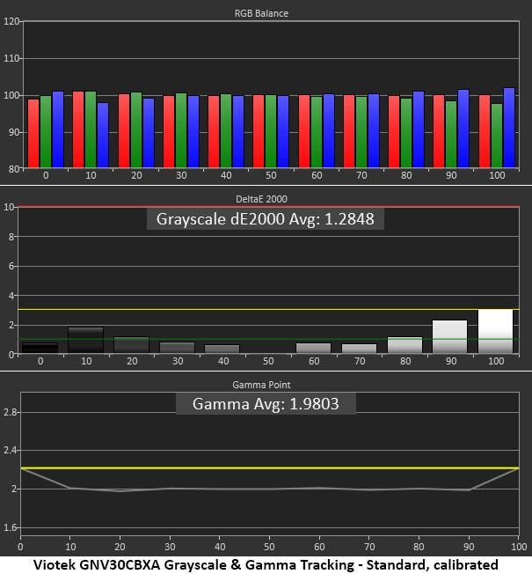Click the 2.4 y-axis label in Gamma chart
Image resolution: width=532 pixels, height=574 pixels.
[10, 450]
